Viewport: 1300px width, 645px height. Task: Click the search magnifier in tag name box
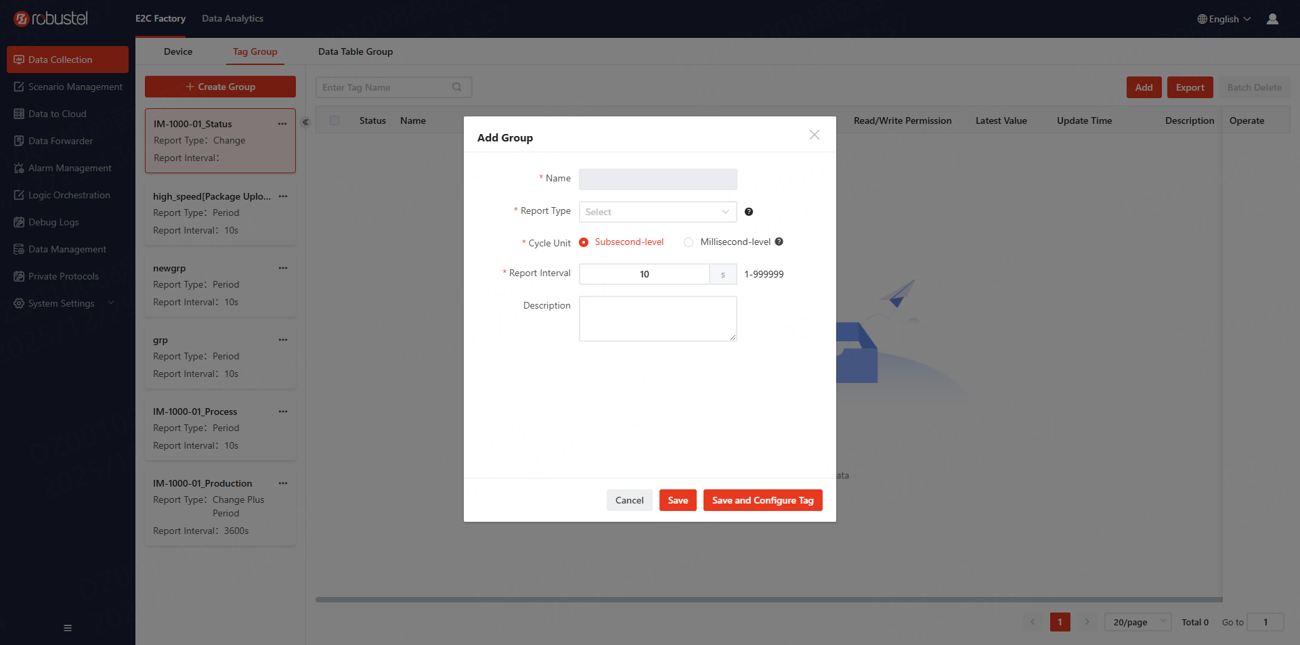click(457, 87)
